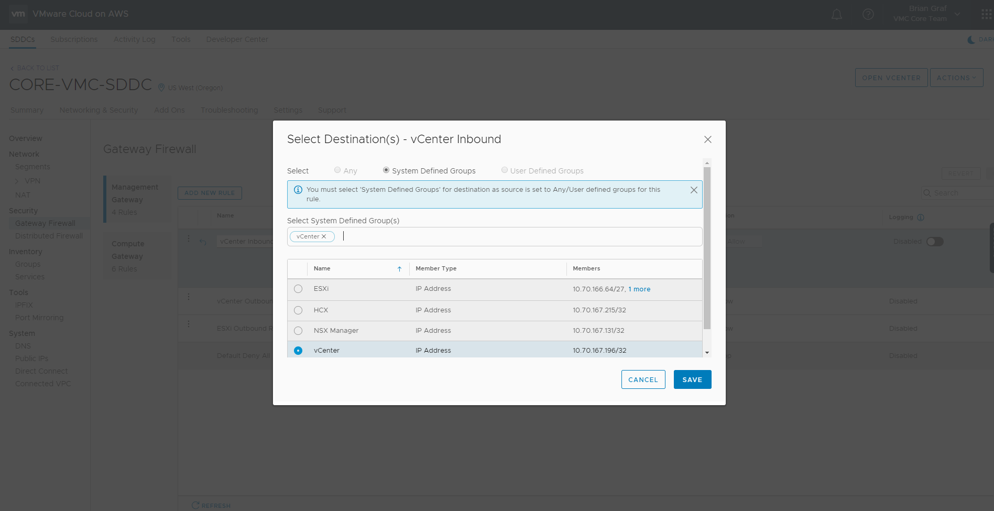This screenshot has width=994, height=511.
Task: Click the refresh icon at the bottom
Action: point(195,505)
